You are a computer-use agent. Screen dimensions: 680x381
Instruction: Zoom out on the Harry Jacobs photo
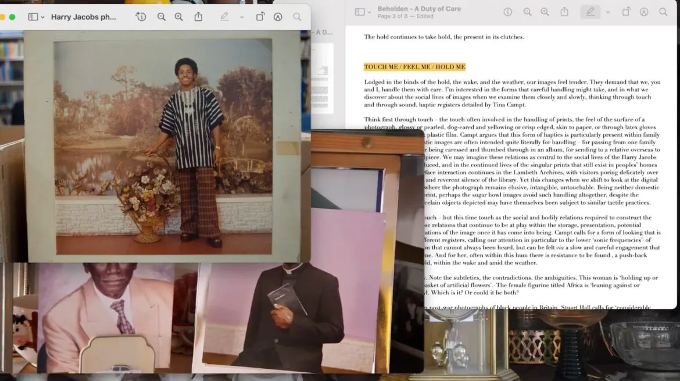162,17
